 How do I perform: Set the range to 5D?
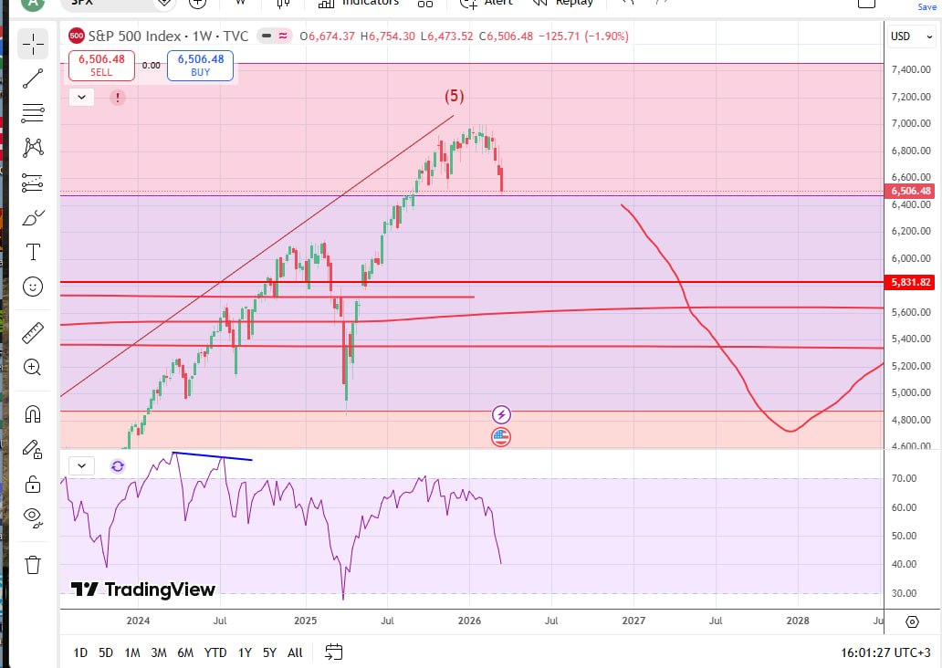106,652
